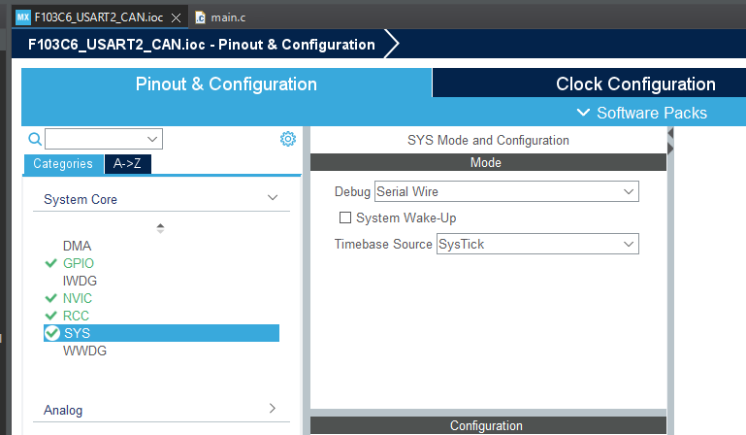Select the A->Z sorting tab
The width and height of the screenshot is (746, 435).
click(128, 164)
